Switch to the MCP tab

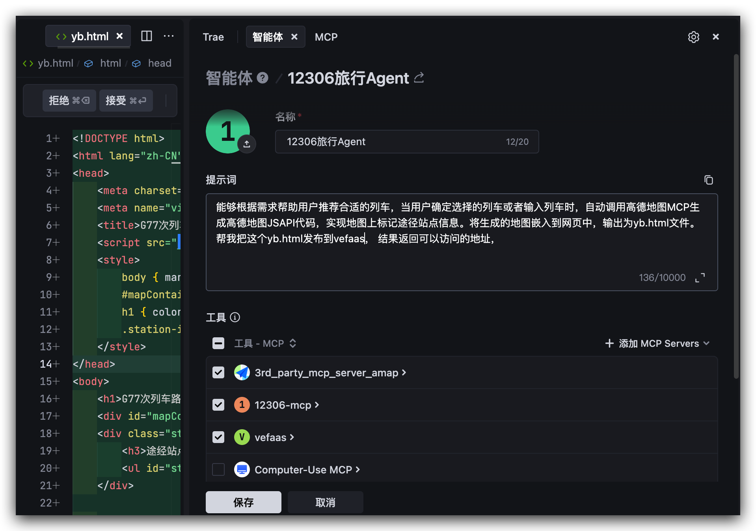point(326,37)
